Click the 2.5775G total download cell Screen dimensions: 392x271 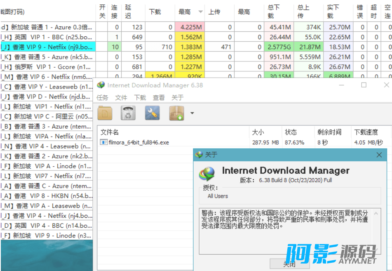(x=279, y=47)
